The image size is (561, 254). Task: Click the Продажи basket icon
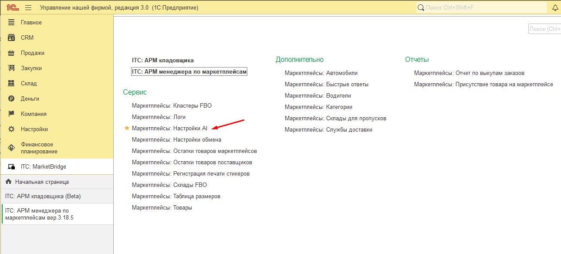(11, 53)
